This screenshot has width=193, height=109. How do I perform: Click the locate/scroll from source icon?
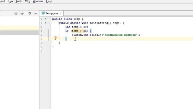coord(16,13)
